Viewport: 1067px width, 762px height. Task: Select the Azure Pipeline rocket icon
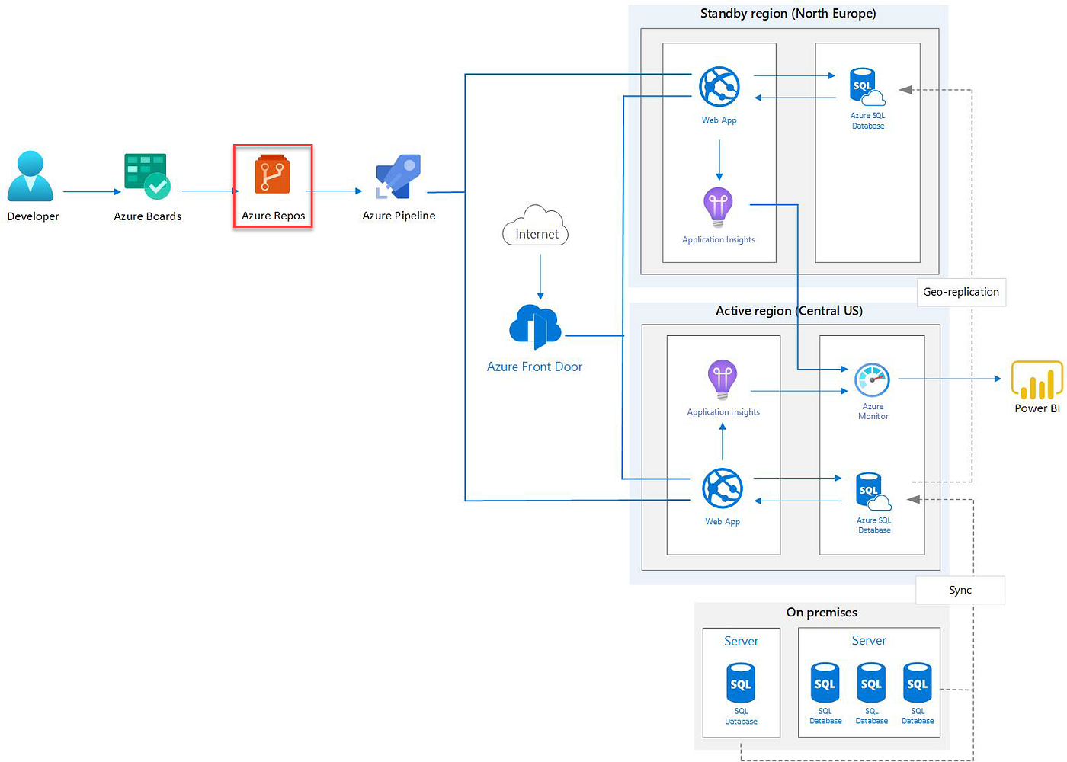click(x=398, y=175)
